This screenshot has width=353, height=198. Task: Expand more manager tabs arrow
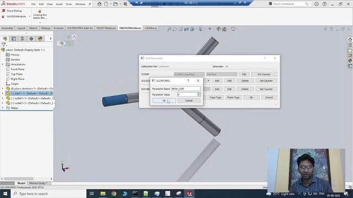click(x=50, y=38)
